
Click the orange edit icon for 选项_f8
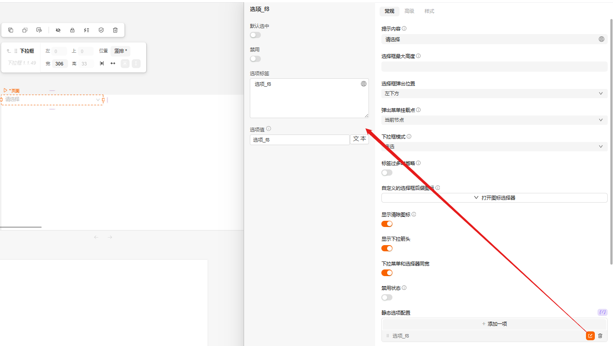point(590,336)
